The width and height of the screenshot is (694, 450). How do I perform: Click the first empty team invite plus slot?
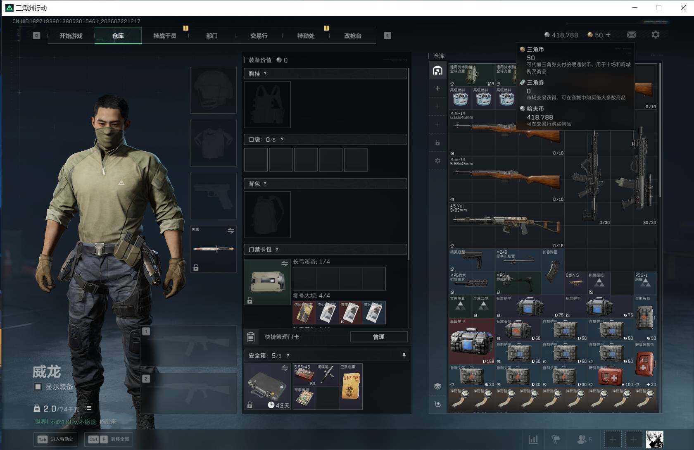tap(613, 439)
